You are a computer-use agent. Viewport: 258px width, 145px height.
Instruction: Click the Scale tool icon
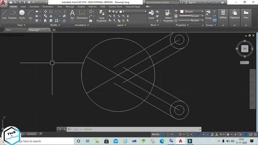tap(51, 21)
